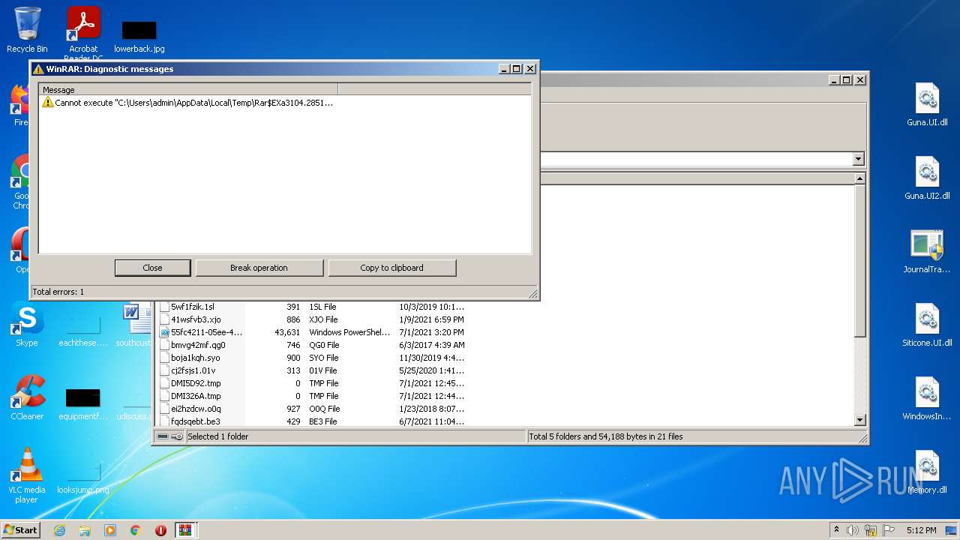Select the eachthese desktop file
The image size is (960, 540).
(x=83, y=330)
